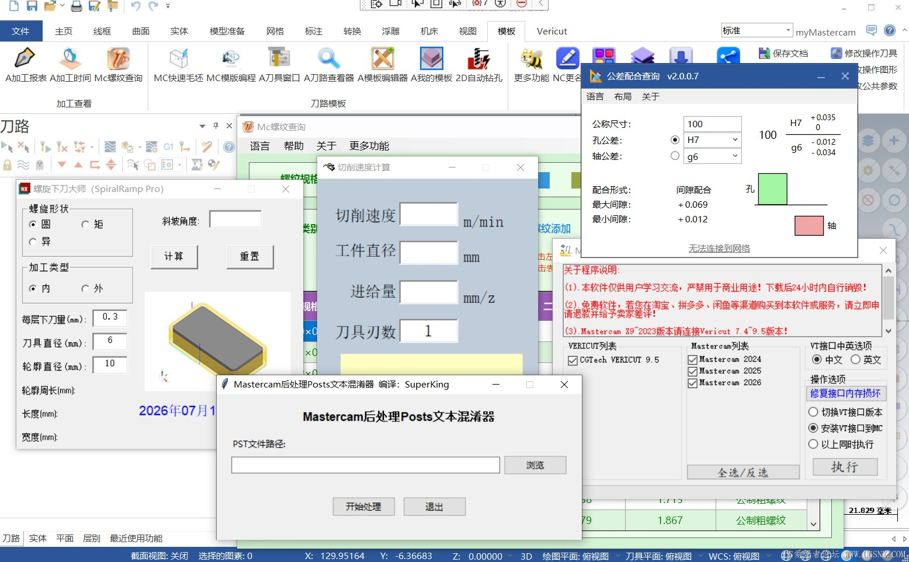
Task: Click the green 孔 tolerance swatch
Action: click(772, 189)
